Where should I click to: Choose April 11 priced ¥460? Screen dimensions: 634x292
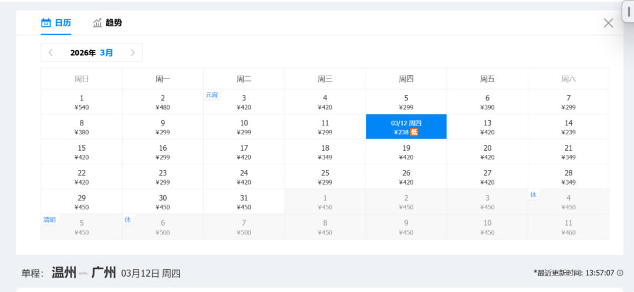point(568,227)
